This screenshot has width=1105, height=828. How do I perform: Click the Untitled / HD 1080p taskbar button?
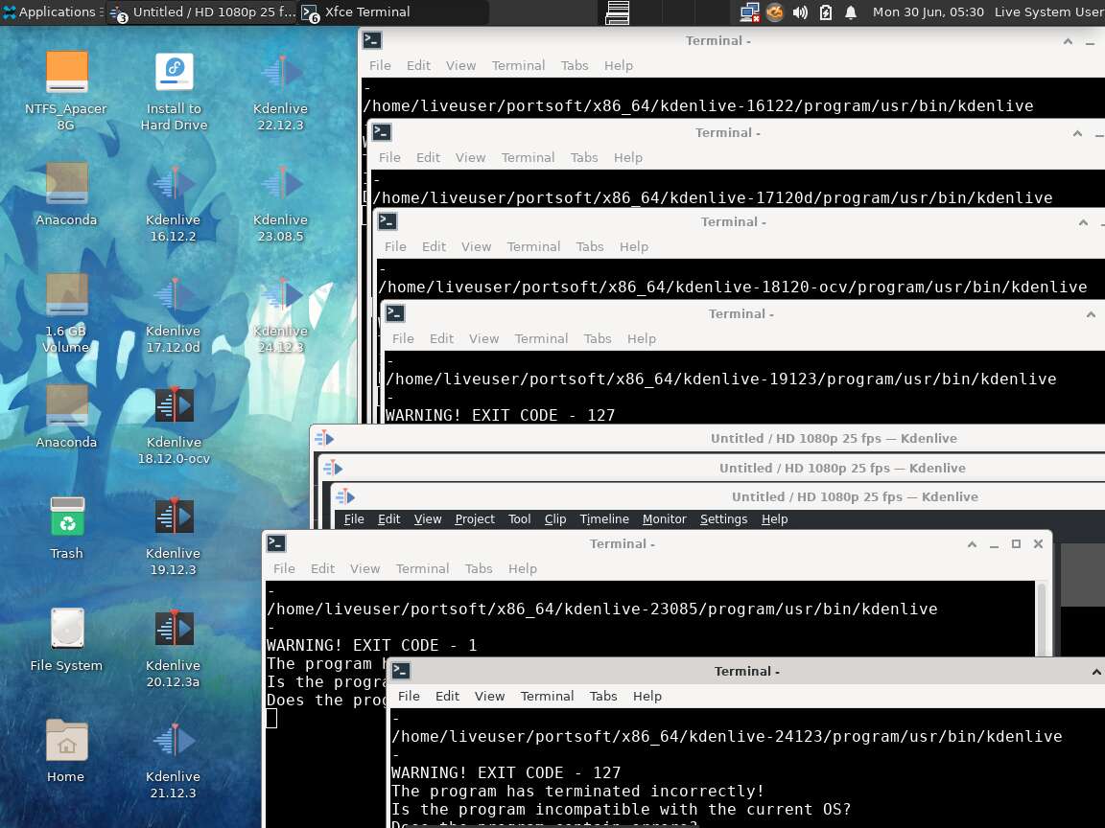pos(203,11)
